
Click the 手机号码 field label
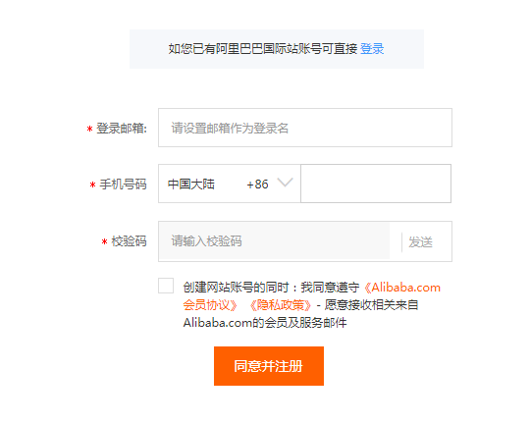coord(123,185)
